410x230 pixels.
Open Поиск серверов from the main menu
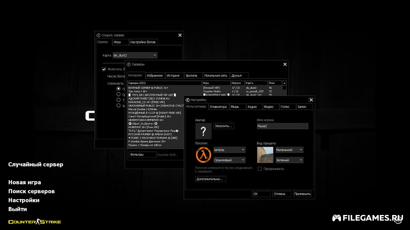click(x=31, y=191)
